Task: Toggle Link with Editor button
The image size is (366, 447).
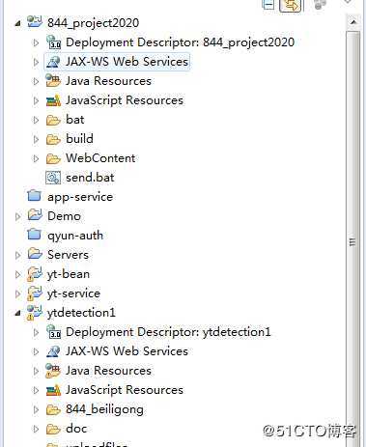Action: point(291,5)
